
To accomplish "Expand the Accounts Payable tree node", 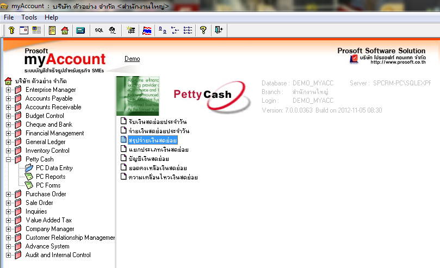I will (8, 99).
